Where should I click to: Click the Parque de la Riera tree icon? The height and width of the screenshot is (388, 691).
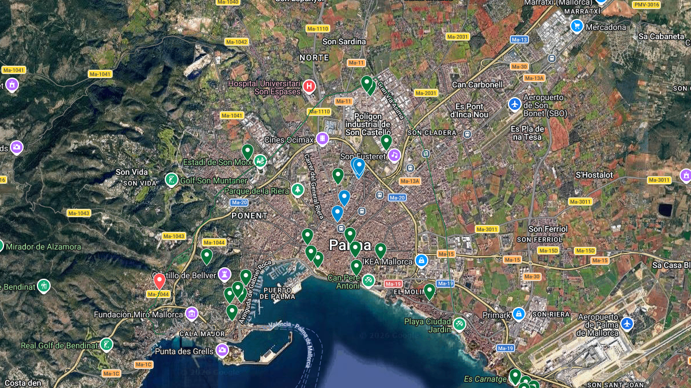[x=297, y=190]
